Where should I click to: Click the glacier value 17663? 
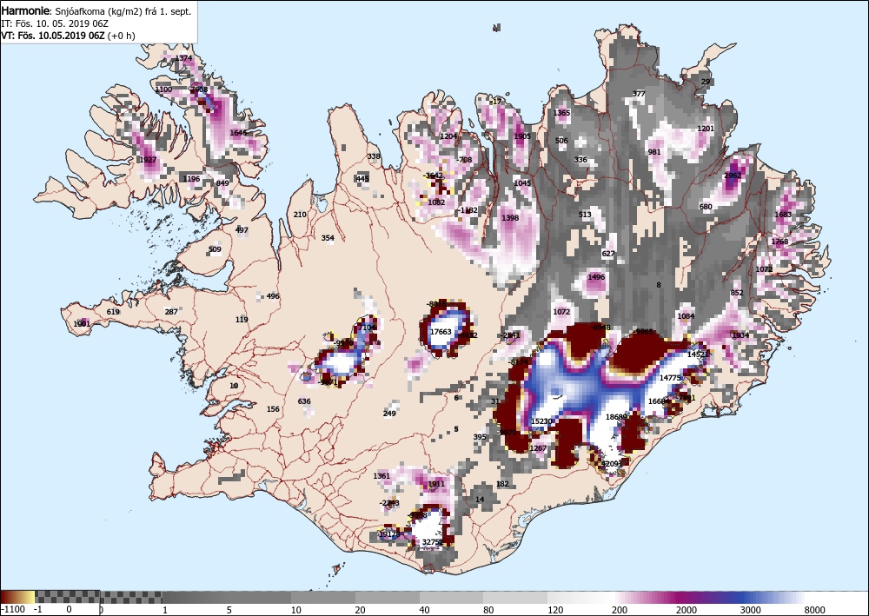click(441, 332)
